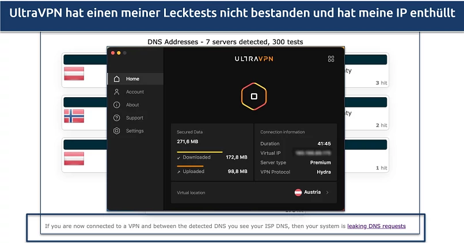Click the Home house icon
Viewport: 464px width, 243px height.
(x=117, y=79)
